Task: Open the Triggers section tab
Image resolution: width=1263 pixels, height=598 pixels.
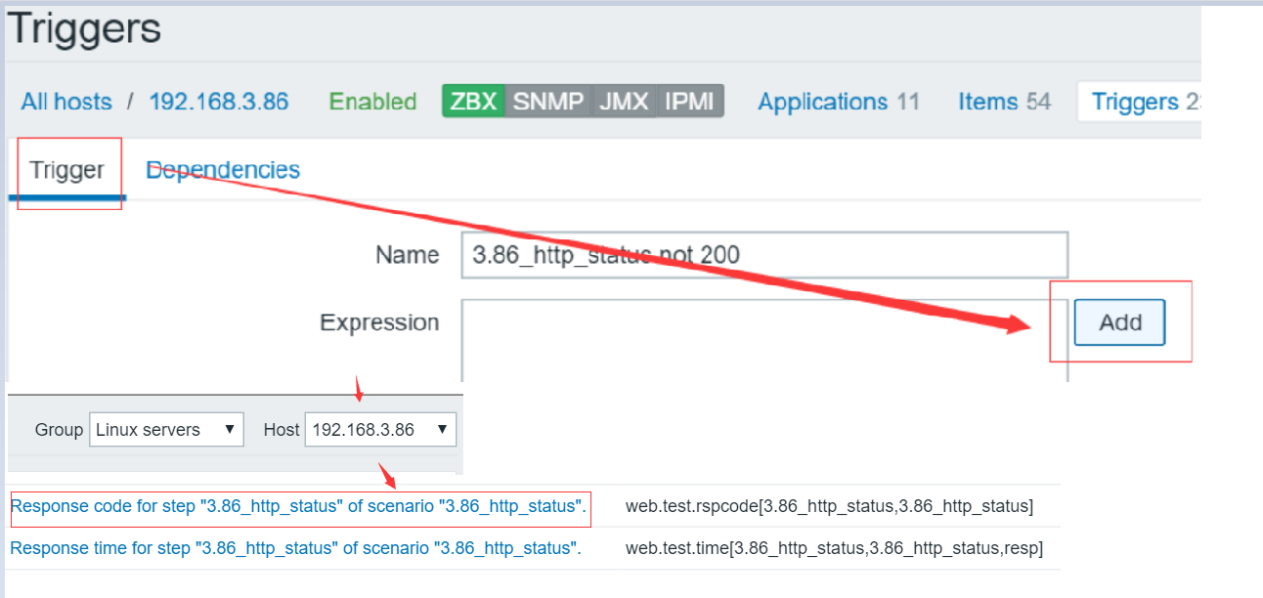Action: 1139,102
